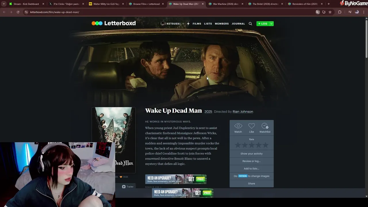Open the Letterboxd search icon
The image size is (368, 207).
pos(250,24)
